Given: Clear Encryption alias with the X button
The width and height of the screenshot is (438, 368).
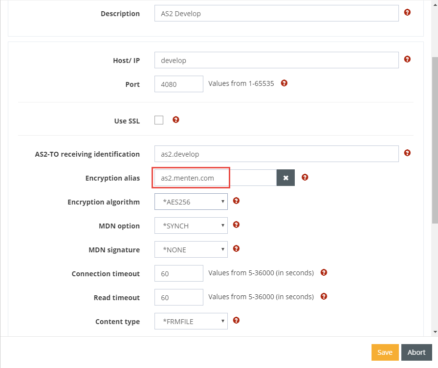Looking at the screenshot, I should click(x=285, y=178).
